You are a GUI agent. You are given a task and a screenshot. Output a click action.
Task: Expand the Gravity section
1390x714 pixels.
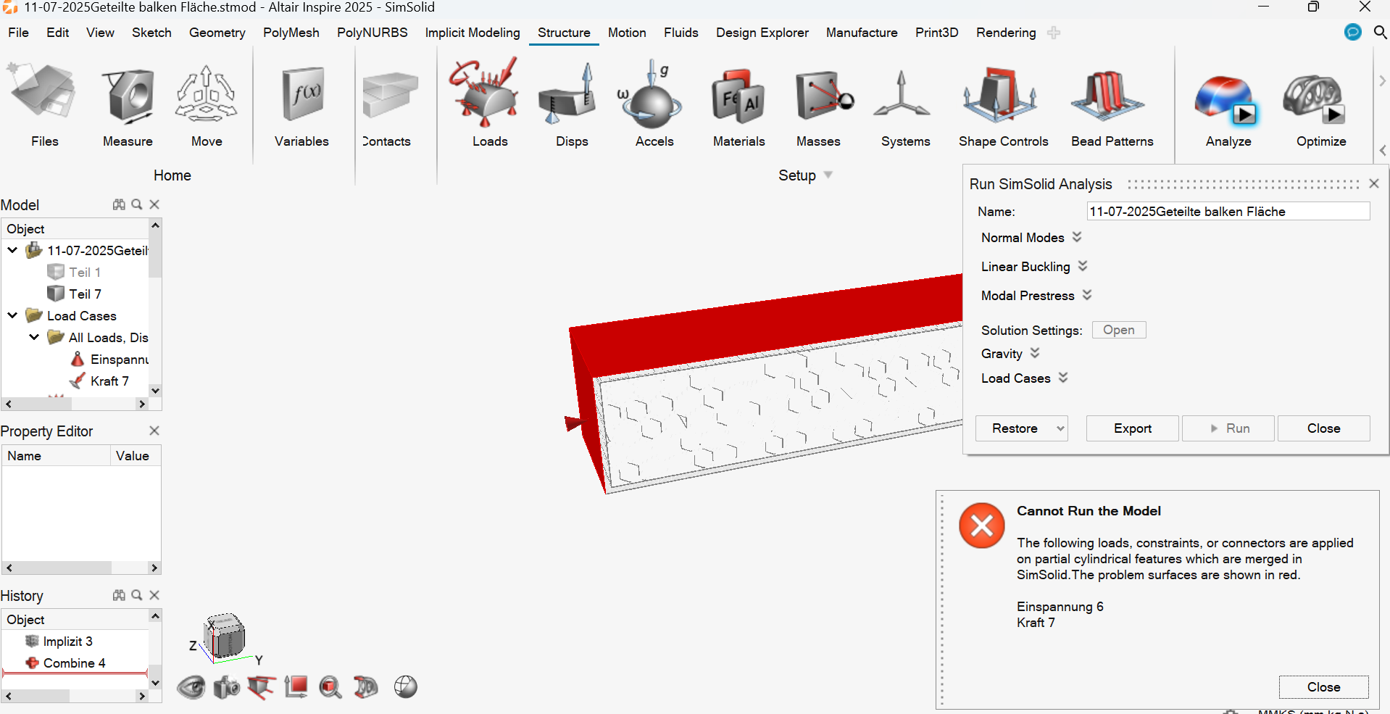[x=1035, y=353]
